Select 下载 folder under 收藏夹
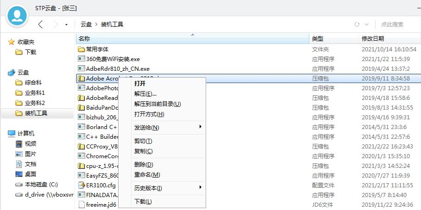The height and width of the screenshot is (210, 421). [26, 52]
